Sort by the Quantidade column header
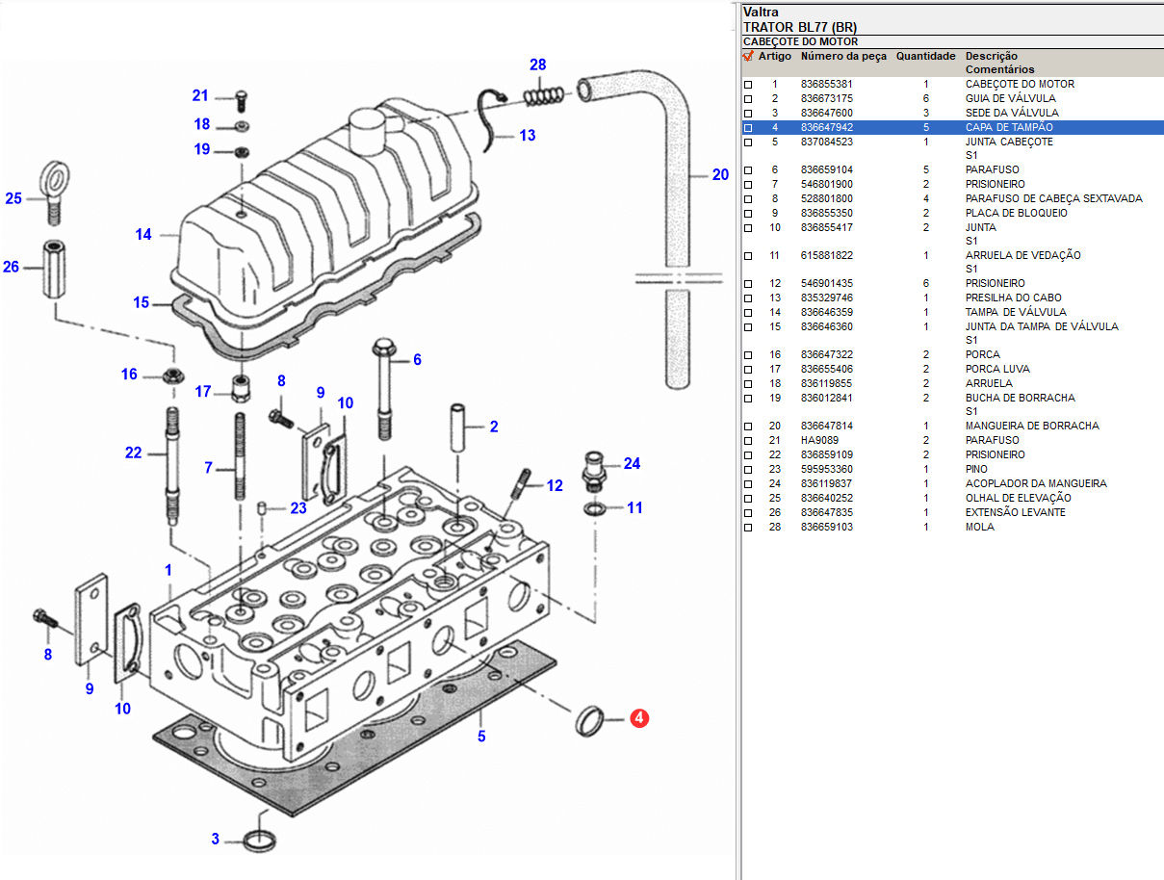This screenshot has height=880, width=1164. (925, 57)
